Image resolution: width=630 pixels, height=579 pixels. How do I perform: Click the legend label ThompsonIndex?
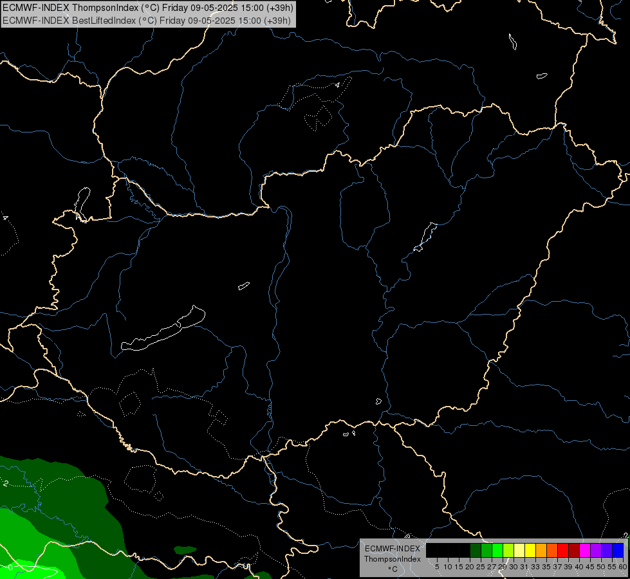click(393, 559)
